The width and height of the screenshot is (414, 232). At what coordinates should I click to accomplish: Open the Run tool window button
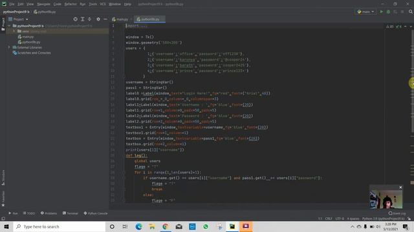coord(13,213)
